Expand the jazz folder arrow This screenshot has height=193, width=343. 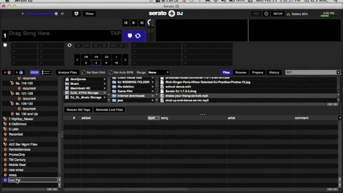pos(153,100)
